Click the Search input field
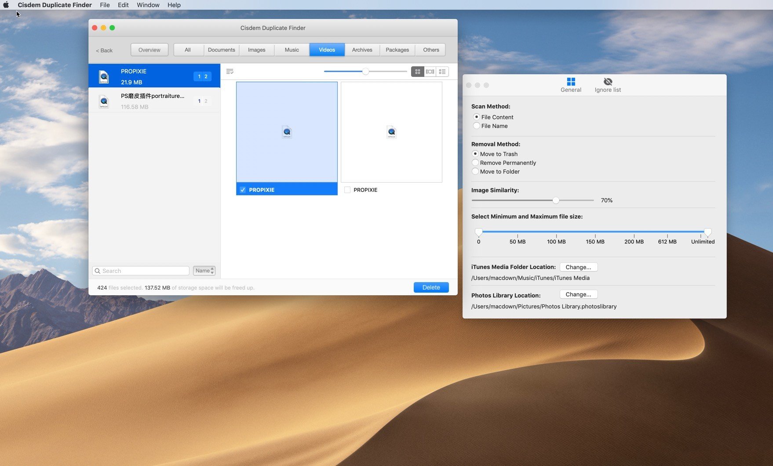 coord(141,271)
